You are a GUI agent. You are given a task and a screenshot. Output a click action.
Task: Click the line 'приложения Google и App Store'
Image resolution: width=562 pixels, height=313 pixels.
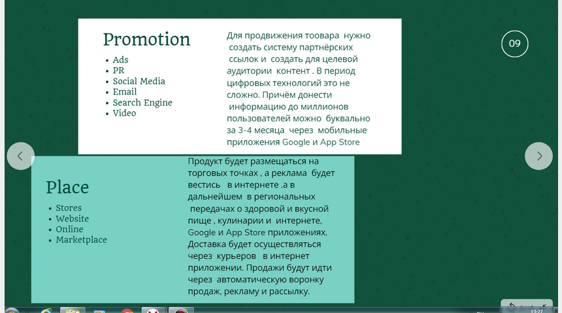[293, 142]
